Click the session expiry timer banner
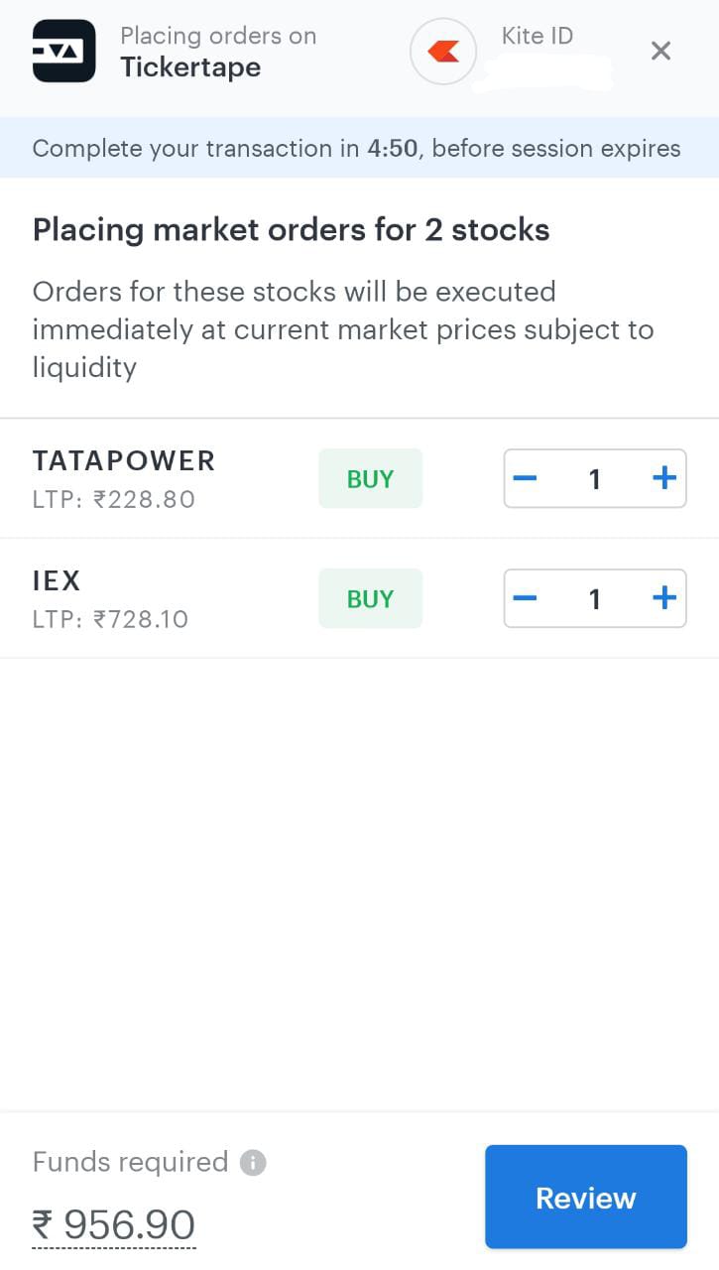Screen dimensions: 719x1270 (x=357, y=149)
